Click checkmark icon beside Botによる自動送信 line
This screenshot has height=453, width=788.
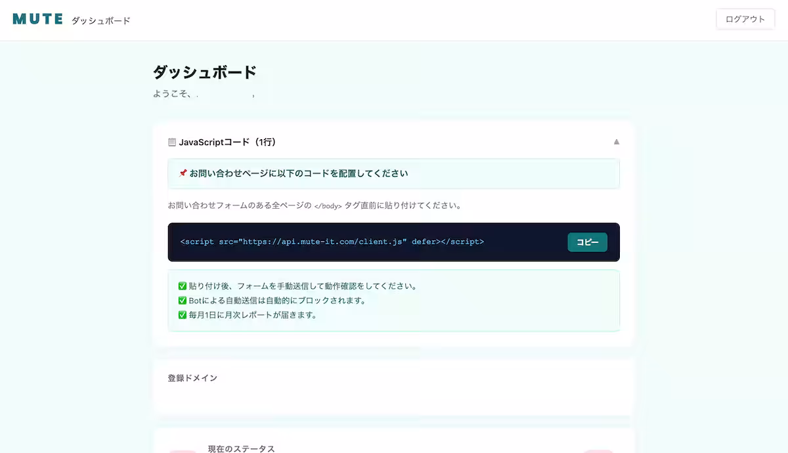pos(183,301)
